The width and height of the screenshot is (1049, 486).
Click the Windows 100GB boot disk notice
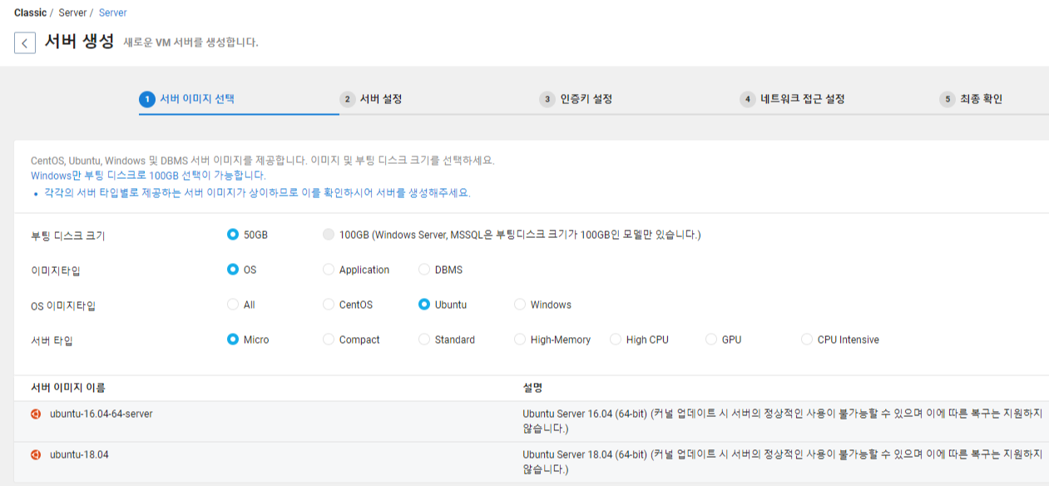tap(148, 176)
